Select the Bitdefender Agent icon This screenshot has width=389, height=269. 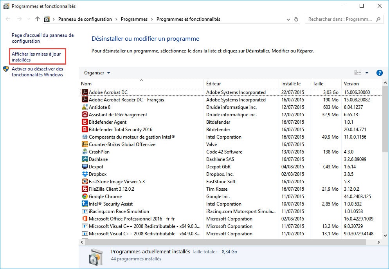[x=85, y=122]
